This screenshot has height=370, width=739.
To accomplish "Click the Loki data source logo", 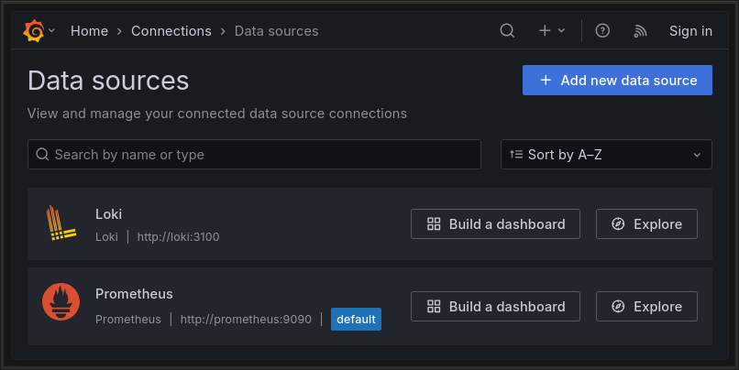I will point(61,223).
